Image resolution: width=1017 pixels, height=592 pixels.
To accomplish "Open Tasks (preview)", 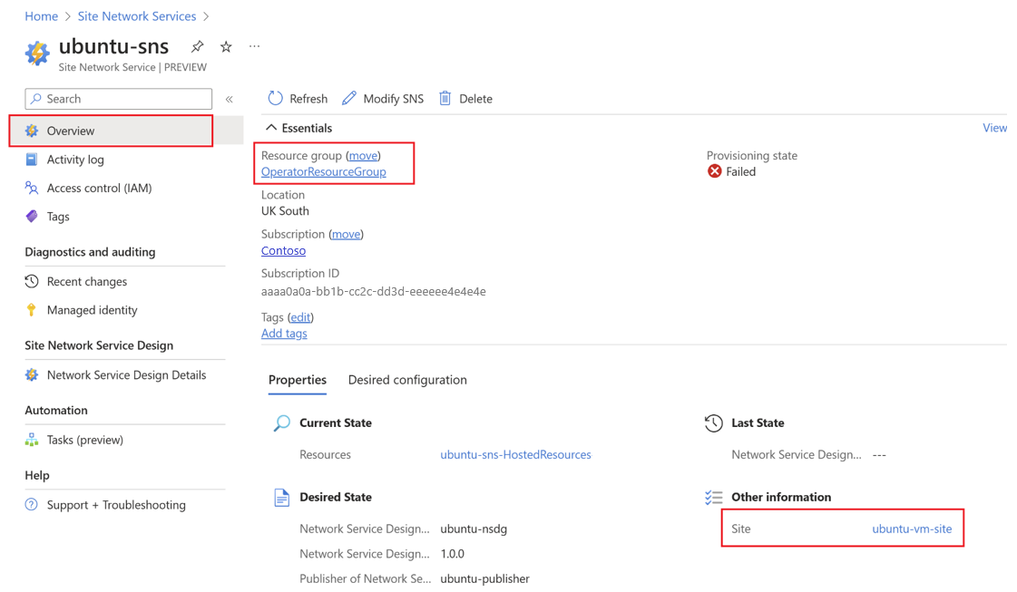I will tap(85, 440).
